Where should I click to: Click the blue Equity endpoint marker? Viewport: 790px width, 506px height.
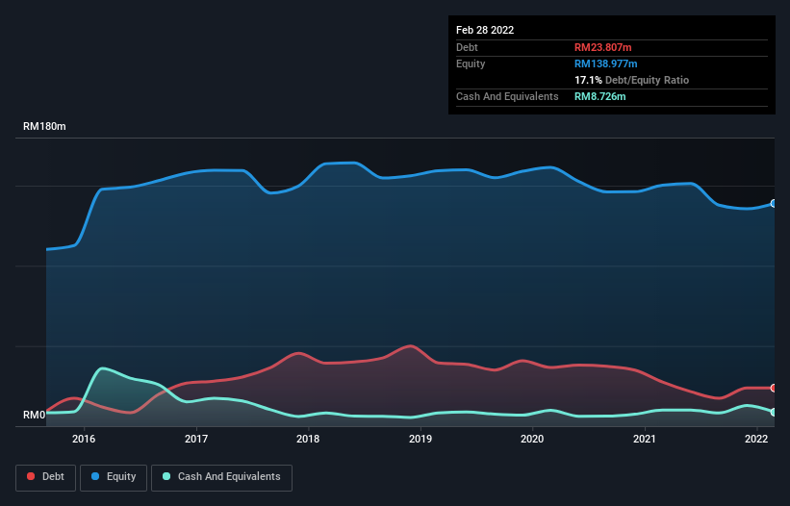774,203
